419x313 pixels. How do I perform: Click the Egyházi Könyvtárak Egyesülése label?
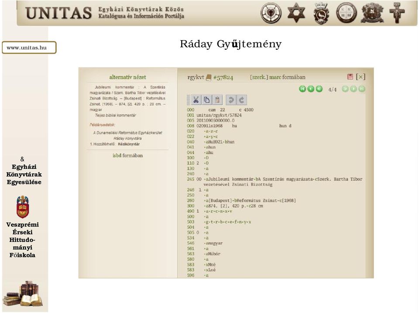(x=24, y=175)
